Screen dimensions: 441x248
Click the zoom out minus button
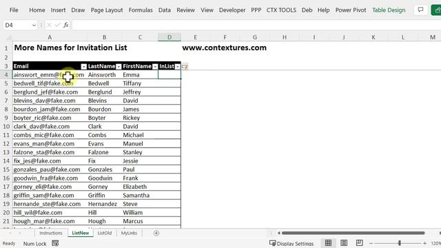point(371,243)
